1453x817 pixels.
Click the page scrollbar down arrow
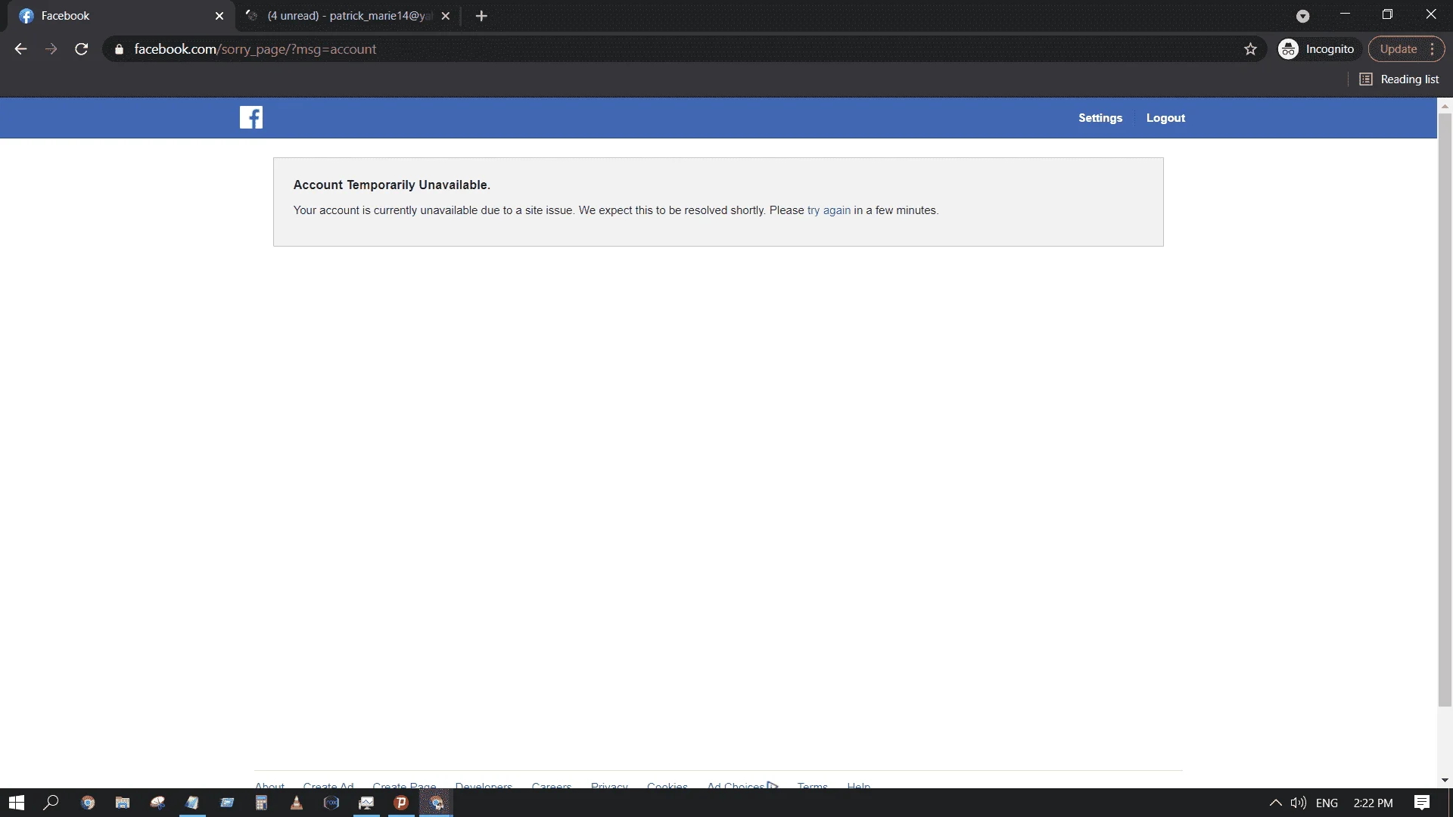1445,780
